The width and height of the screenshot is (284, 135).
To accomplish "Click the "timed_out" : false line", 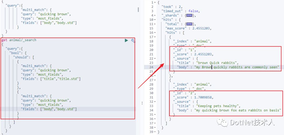I will (x=180, y=11).
